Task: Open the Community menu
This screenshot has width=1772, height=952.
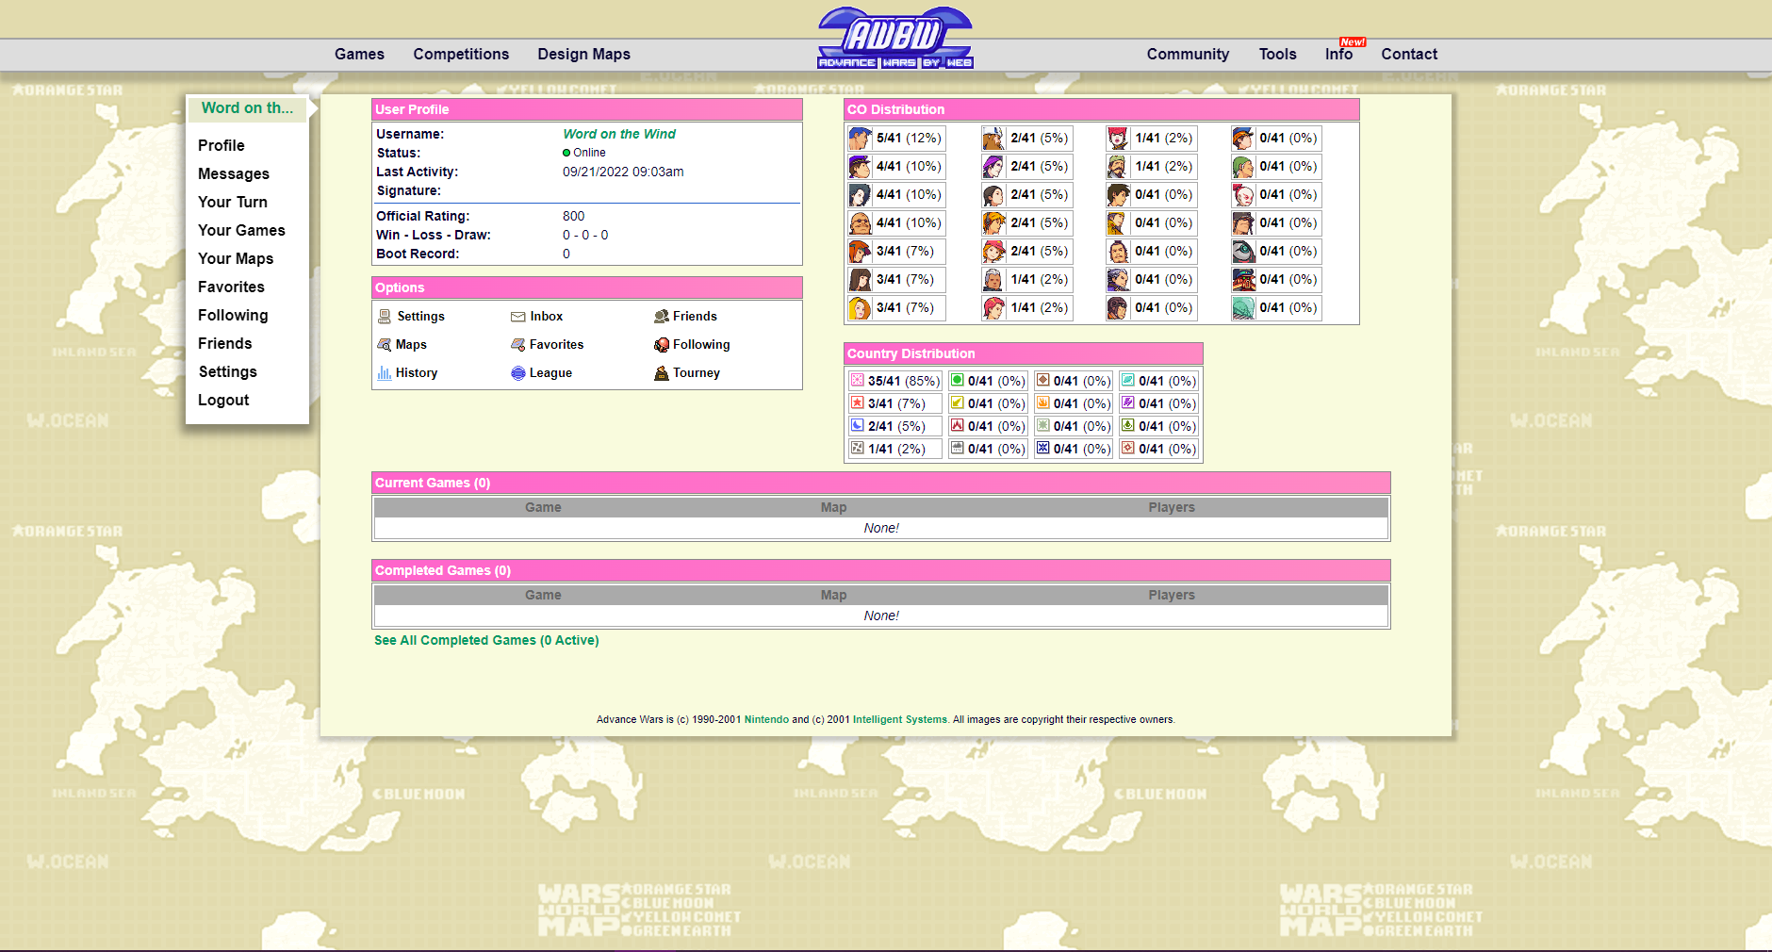Action: click(x=1188, y=55)
